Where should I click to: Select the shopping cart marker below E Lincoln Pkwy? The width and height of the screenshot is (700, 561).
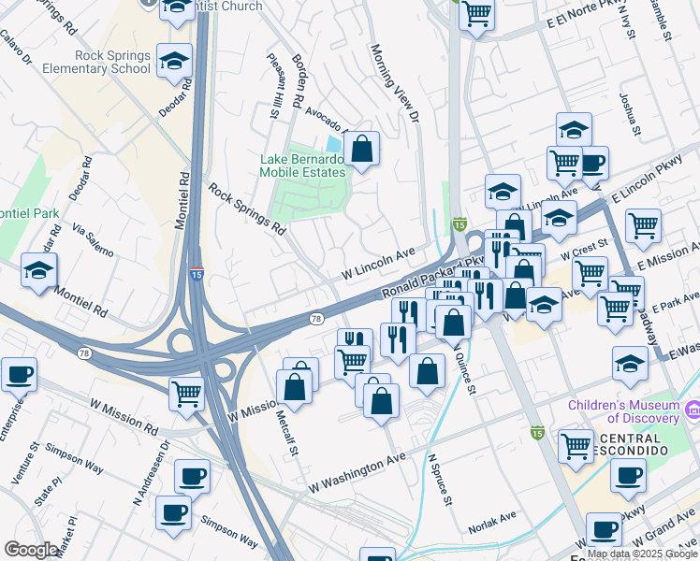(x=643, y=228)
